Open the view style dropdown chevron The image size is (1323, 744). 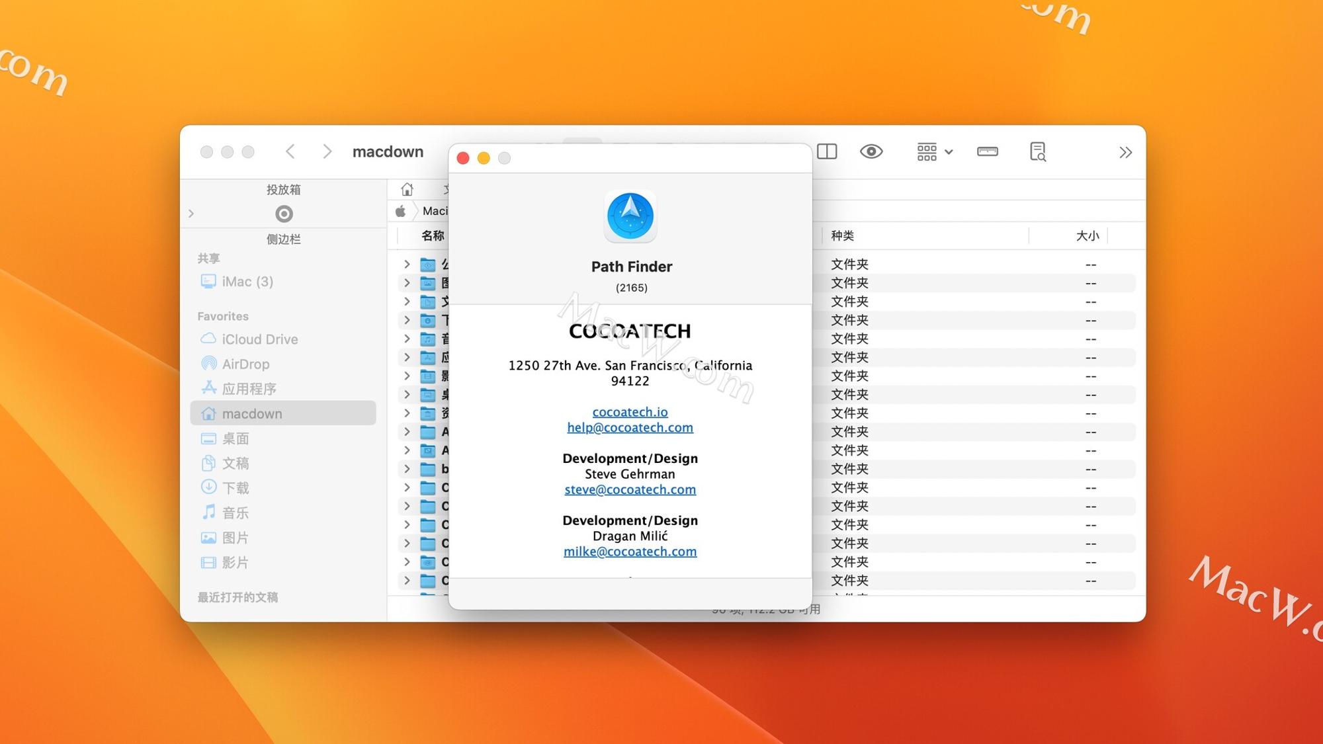pos(949,151)
